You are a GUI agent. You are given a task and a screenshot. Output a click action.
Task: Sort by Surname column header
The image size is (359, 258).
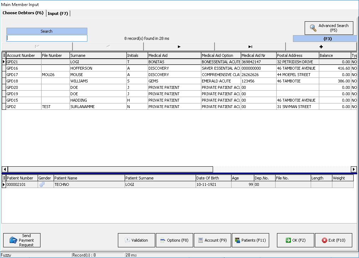tap(98, 55)
